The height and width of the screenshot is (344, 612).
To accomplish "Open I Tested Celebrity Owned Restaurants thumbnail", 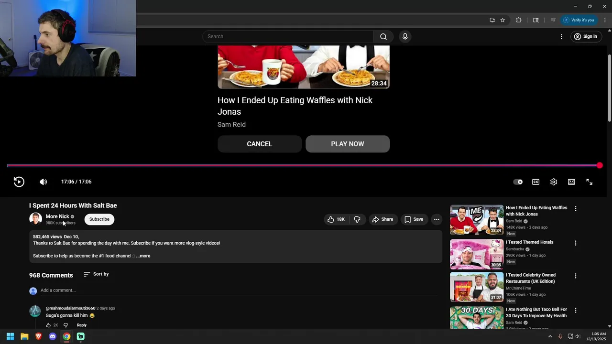I will pos(477,287).
